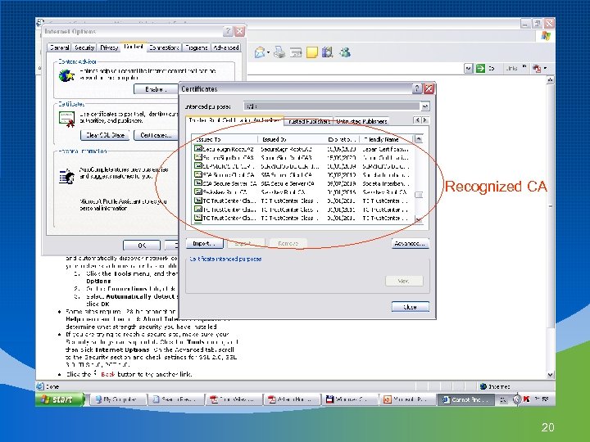Open the Programs tab in Internet Options
Screen dimensions: 590x442
[x=197, y=47]
